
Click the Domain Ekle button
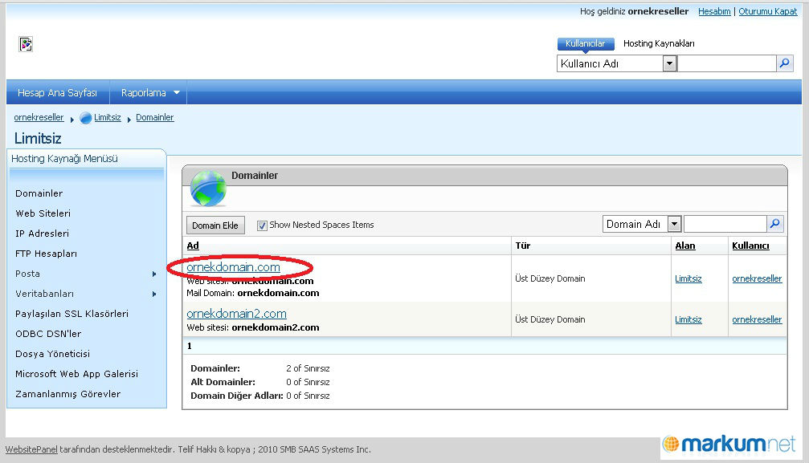coord(215,225)
